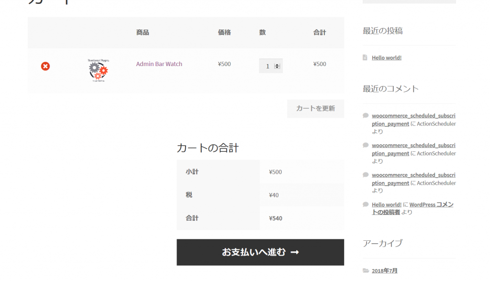The image size is (490, 281).
Task: Click the second comment bubble icon
Action: coord(366,145)
